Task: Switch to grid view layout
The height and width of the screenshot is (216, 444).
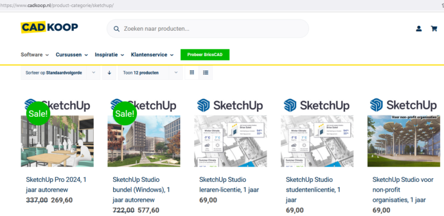Action: click(x=192, y=72)
